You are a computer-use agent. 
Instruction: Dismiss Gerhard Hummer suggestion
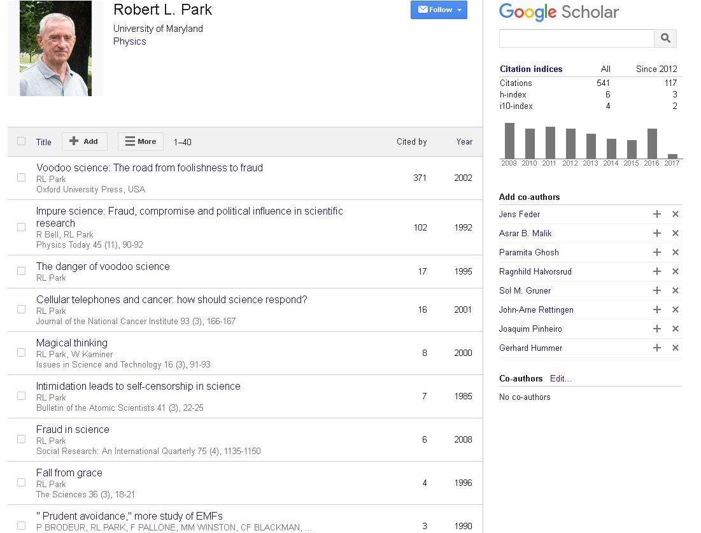[x=676, y=348]
